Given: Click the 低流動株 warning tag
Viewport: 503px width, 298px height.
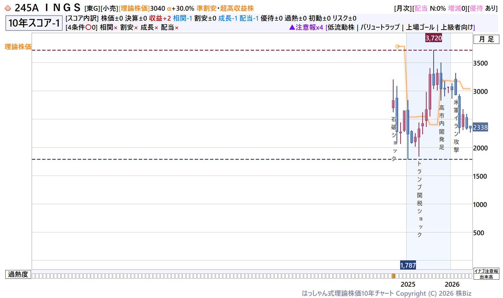Looking at the screenshot, I should (341, 27).
